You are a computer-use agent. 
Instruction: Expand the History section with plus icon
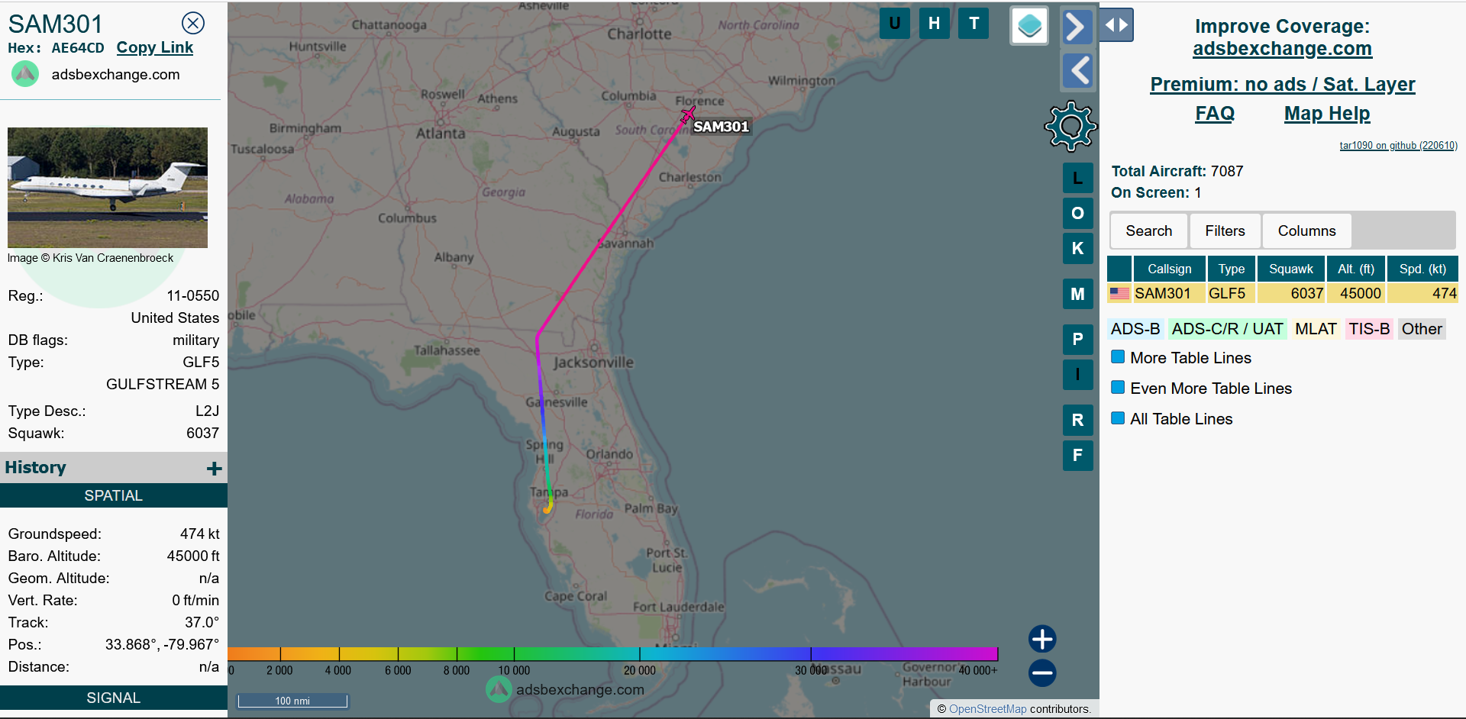point(214,468)
